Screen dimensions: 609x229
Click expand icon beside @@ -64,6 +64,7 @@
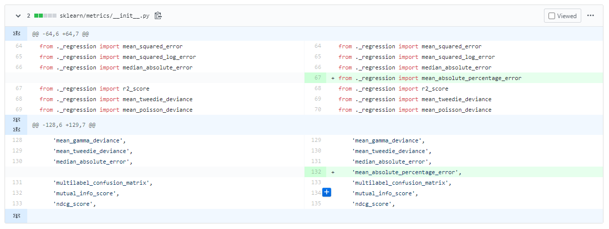(x=16, y=34)
